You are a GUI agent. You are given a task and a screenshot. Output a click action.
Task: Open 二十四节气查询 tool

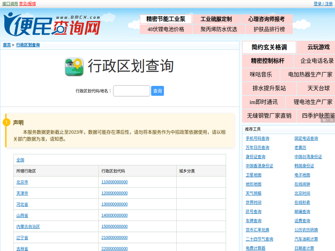click(259, 239)
